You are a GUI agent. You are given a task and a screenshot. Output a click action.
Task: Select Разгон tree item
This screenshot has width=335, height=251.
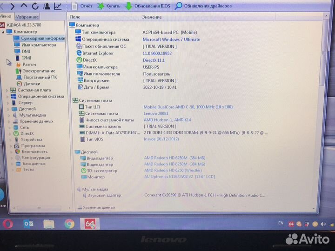pos(26,64)
